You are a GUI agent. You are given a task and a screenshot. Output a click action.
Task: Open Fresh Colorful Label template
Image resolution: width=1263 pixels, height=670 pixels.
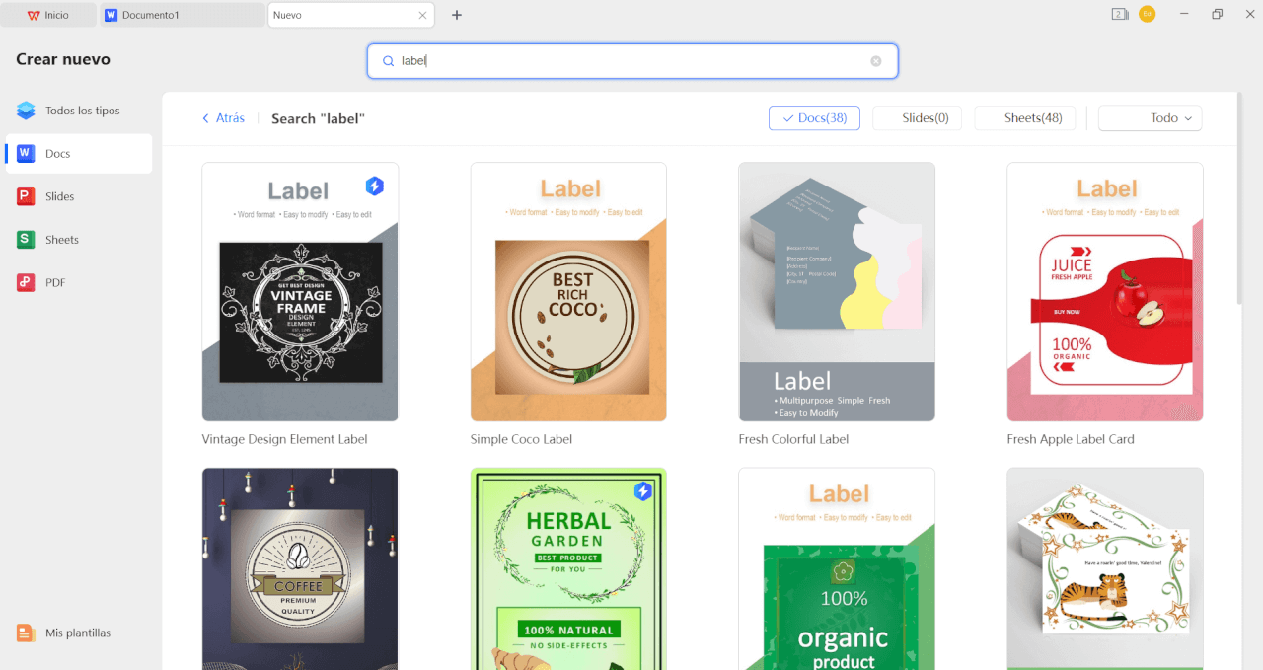(x=837, y=292)
